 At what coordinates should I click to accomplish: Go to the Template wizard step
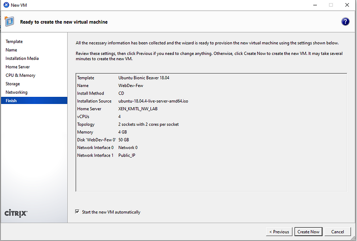[x=14, y=42]
